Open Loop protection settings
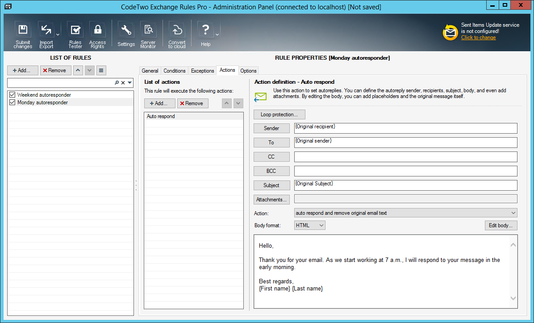The height and width of the screenshot is (323, 534). click(x=279, y=114)
